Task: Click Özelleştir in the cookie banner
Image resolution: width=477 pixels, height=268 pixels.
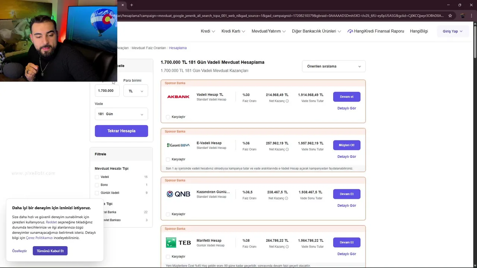Action: 19,251
